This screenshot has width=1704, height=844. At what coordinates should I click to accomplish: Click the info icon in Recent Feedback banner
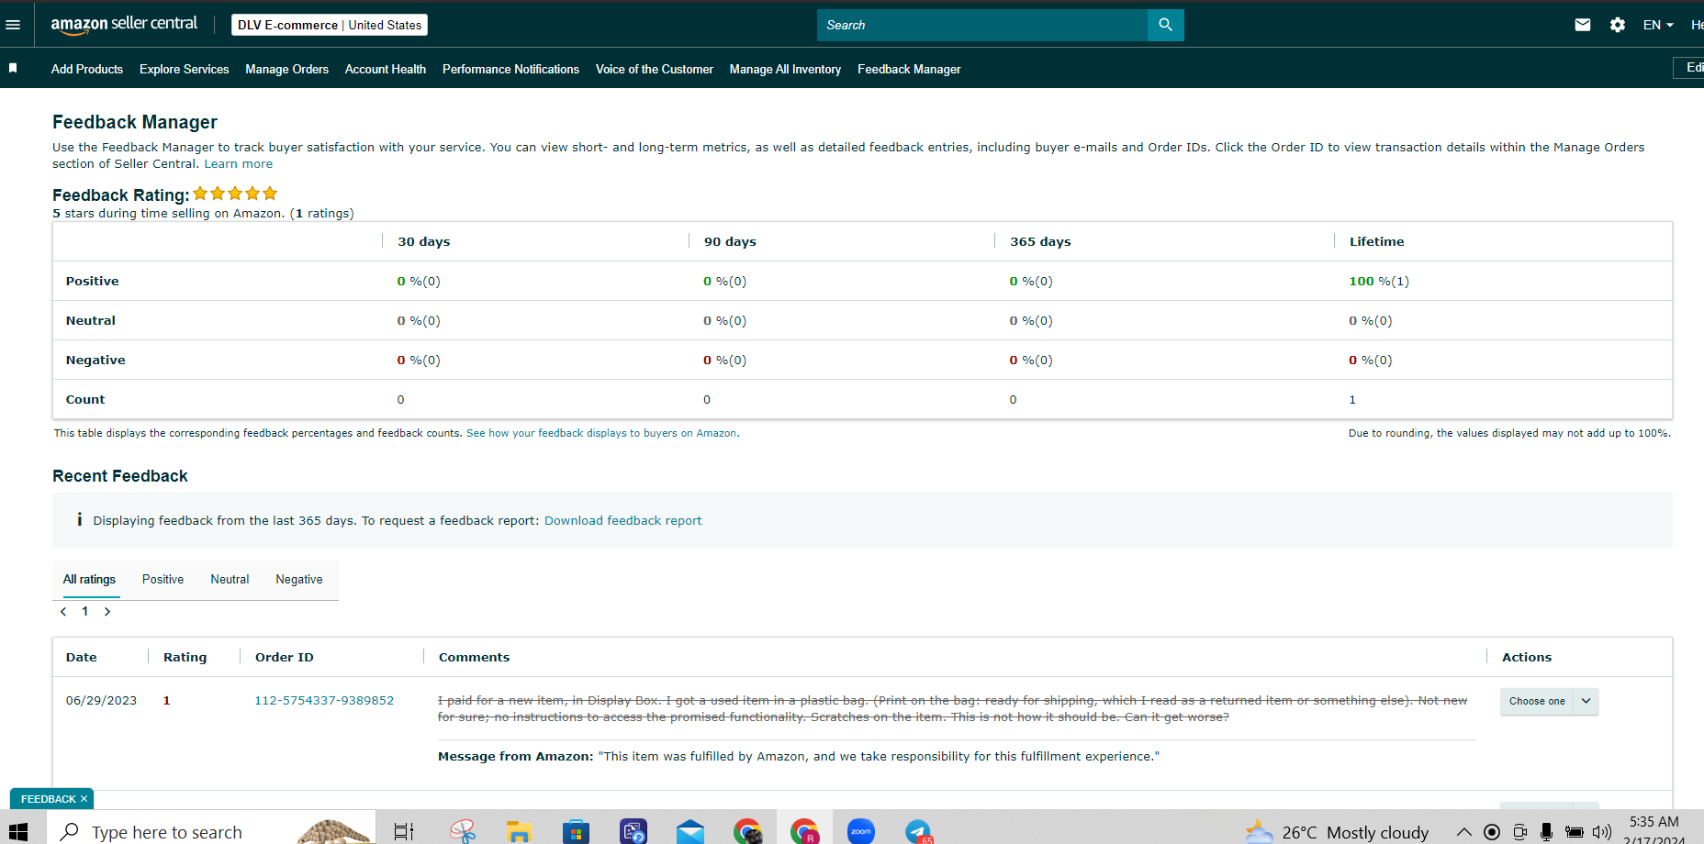tap(79, 520)
